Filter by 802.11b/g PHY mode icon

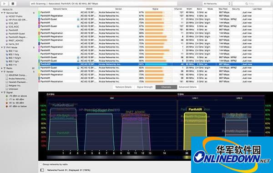7,54
